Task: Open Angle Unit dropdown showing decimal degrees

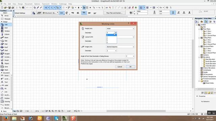Action: click(120, 47)
